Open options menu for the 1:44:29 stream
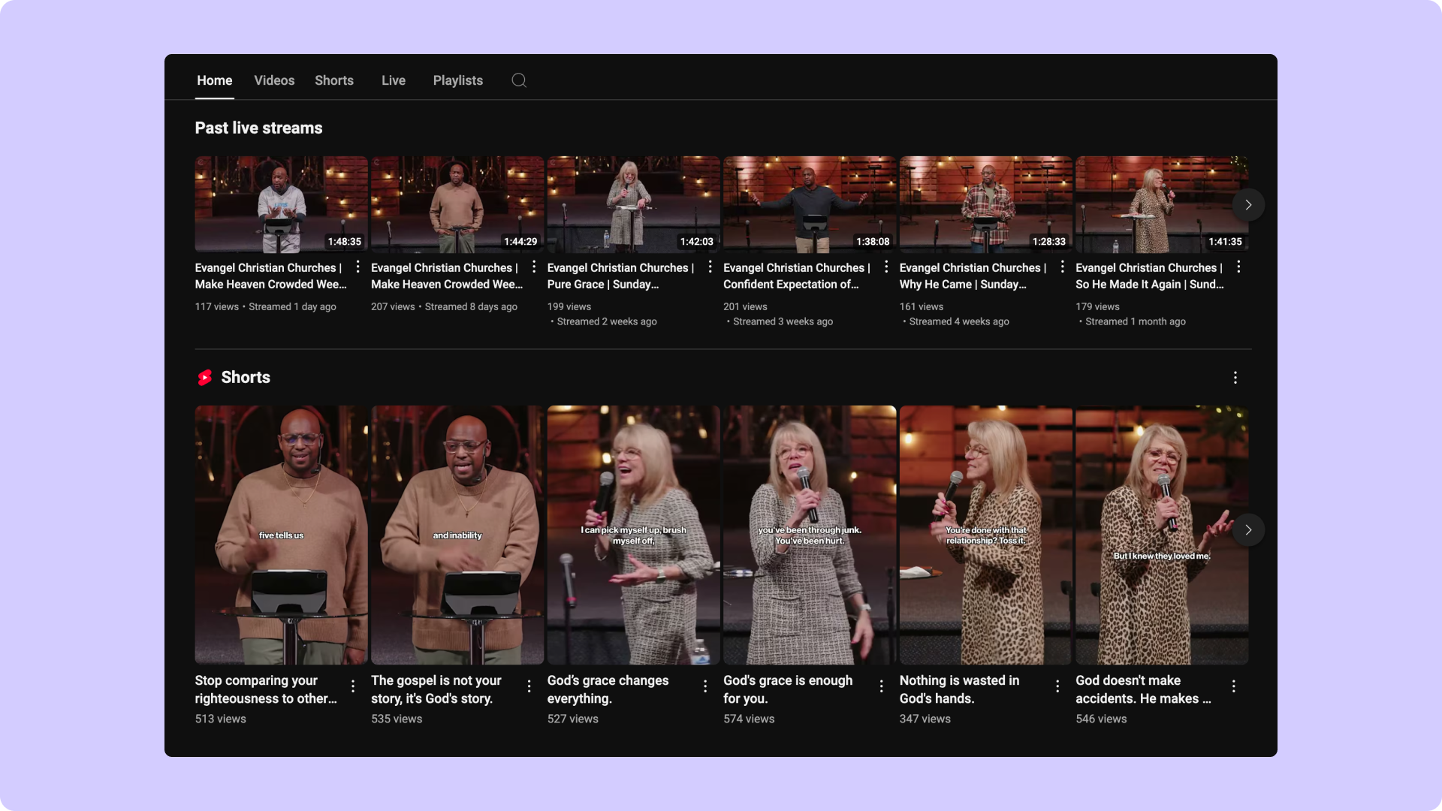The height and width of the screenshot is (811, 1442). (534, 267)
